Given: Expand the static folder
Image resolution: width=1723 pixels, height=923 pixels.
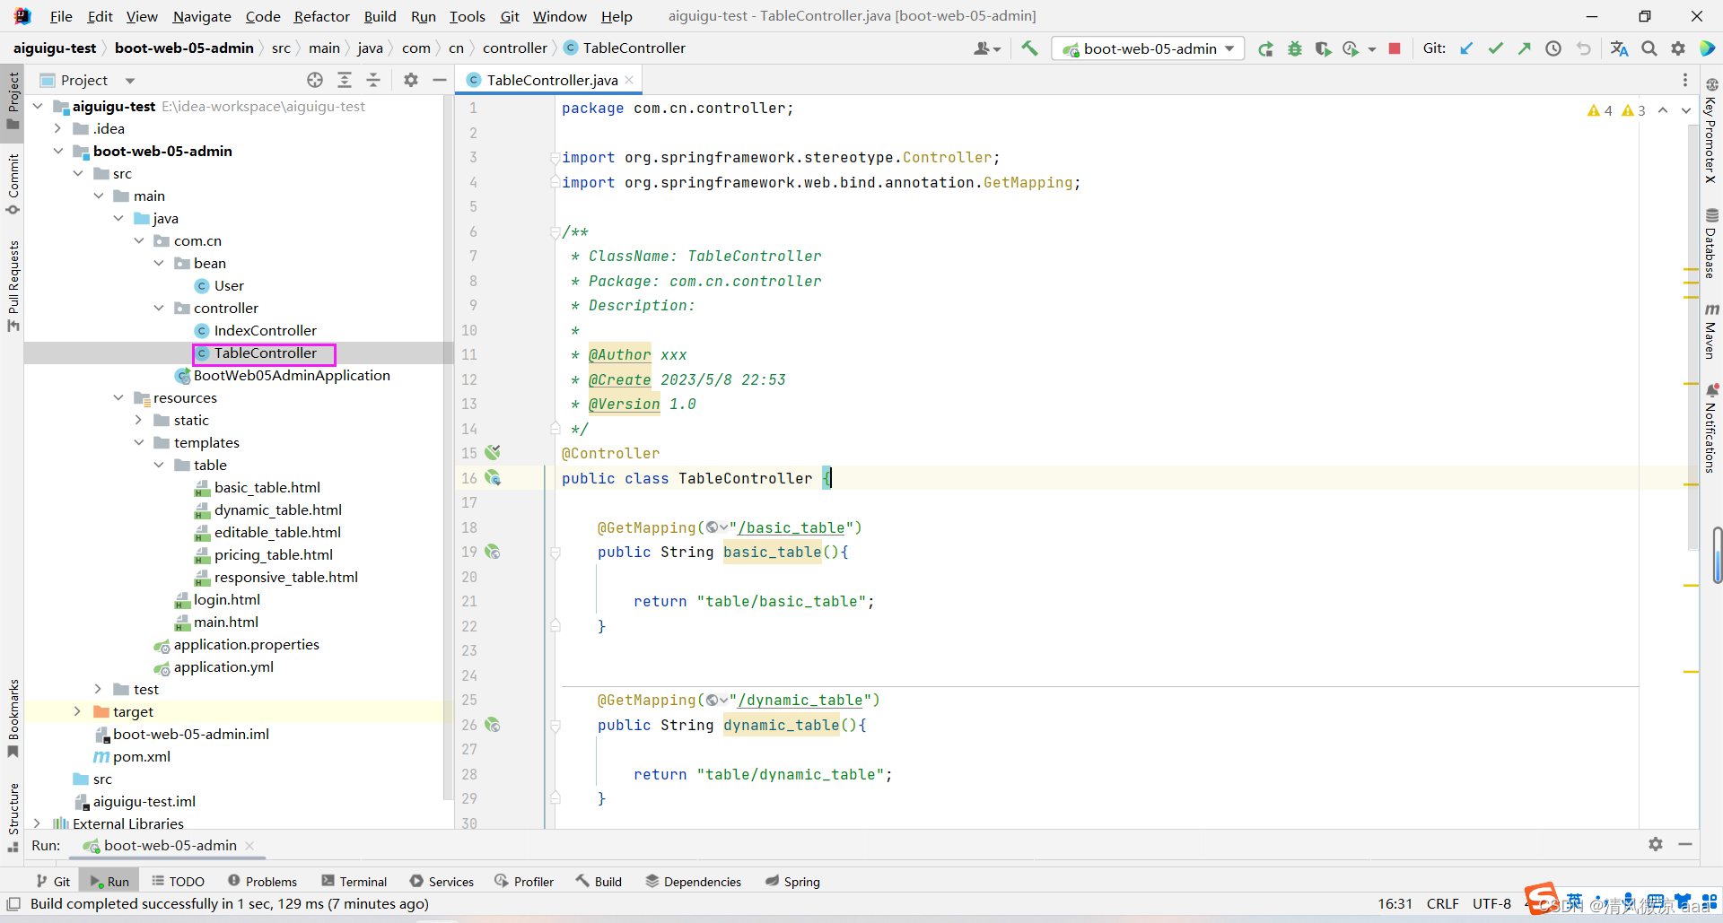Looking at the screenshot, I should [139, 420].
